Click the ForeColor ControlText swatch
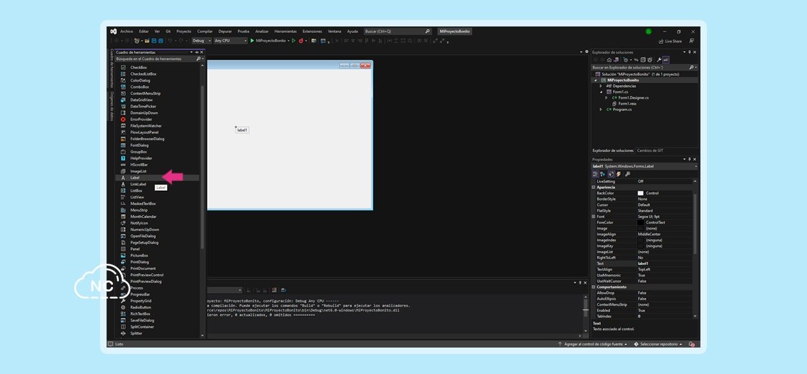Viewport: 807px width, 374px height. (x=640, y=222)
